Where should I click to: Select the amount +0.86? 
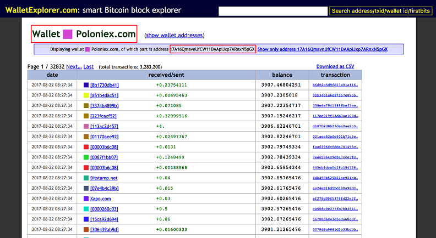(163, 219)
